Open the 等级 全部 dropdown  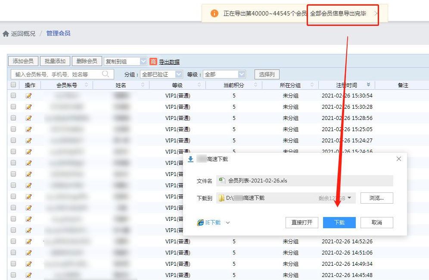click(242, 75)
